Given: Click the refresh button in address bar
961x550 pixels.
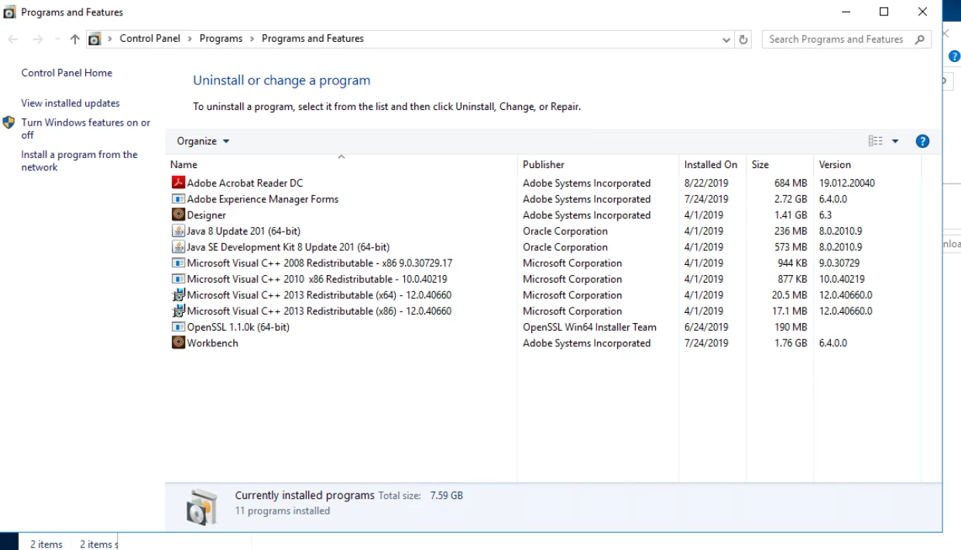Looking at the screenshot, I should [x=744, y=40].
